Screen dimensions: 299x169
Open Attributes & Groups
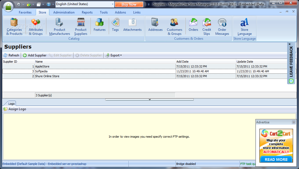point(36,27)
